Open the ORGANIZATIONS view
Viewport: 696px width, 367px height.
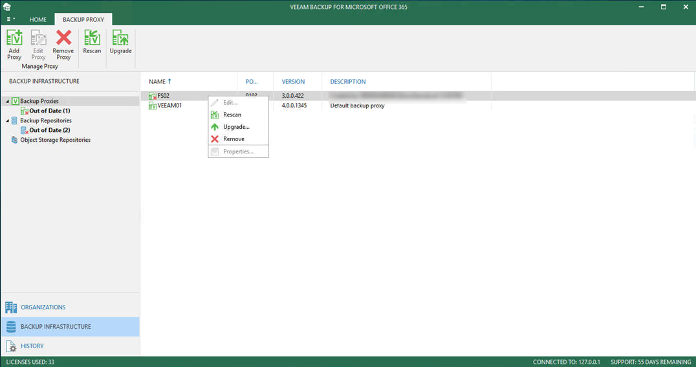coord(70,307)
